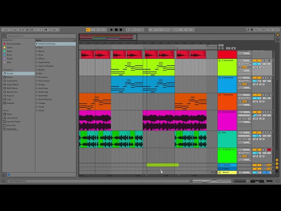Open the Quantization 1 Bar dropdown
Image resolution: width=281 pixels, height=211 pixels.
click(55, 30)
